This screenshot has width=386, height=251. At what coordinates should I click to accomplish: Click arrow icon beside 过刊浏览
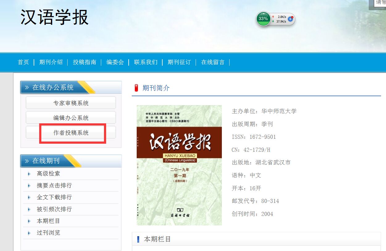coord(29,233)
